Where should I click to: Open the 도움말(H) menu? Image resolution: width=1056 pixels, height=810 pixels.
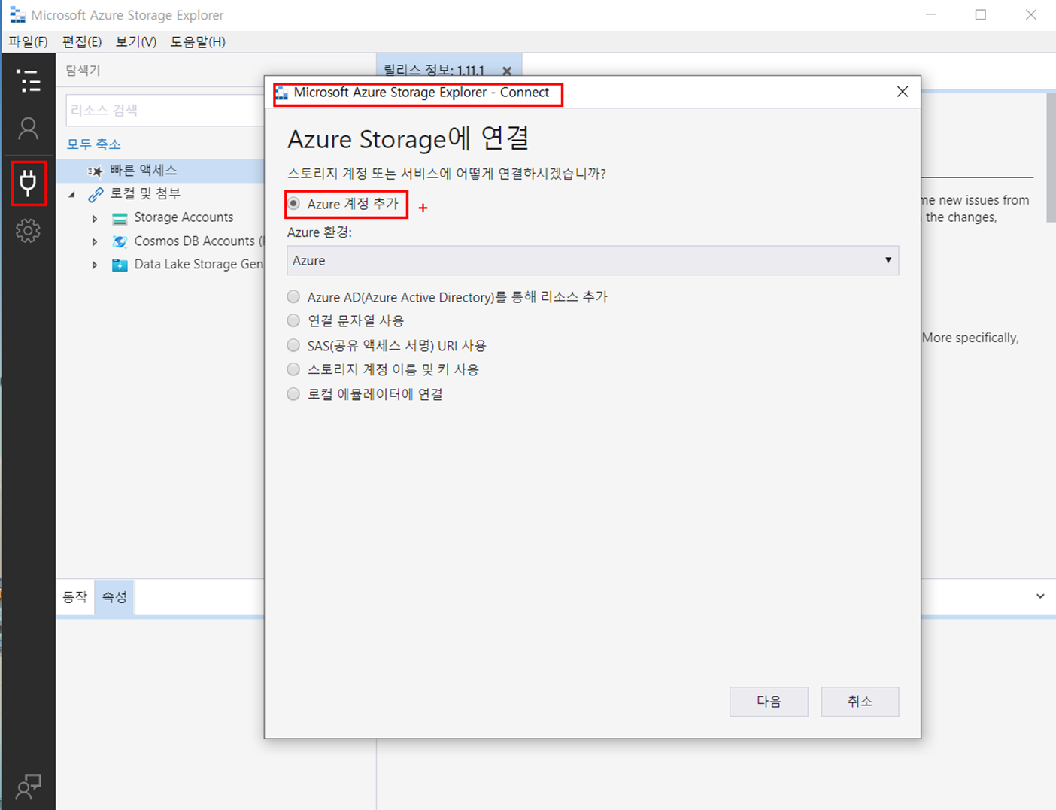tap(198, 41)
